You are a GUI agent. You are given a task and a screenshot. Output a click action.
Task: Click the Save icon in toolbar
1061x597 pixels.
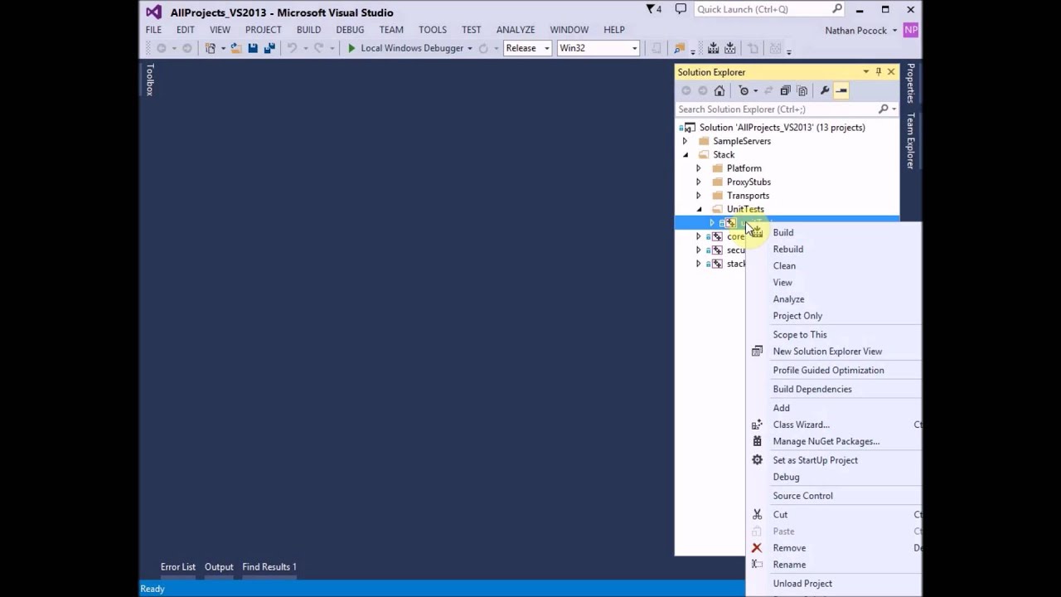coord(253,48)
